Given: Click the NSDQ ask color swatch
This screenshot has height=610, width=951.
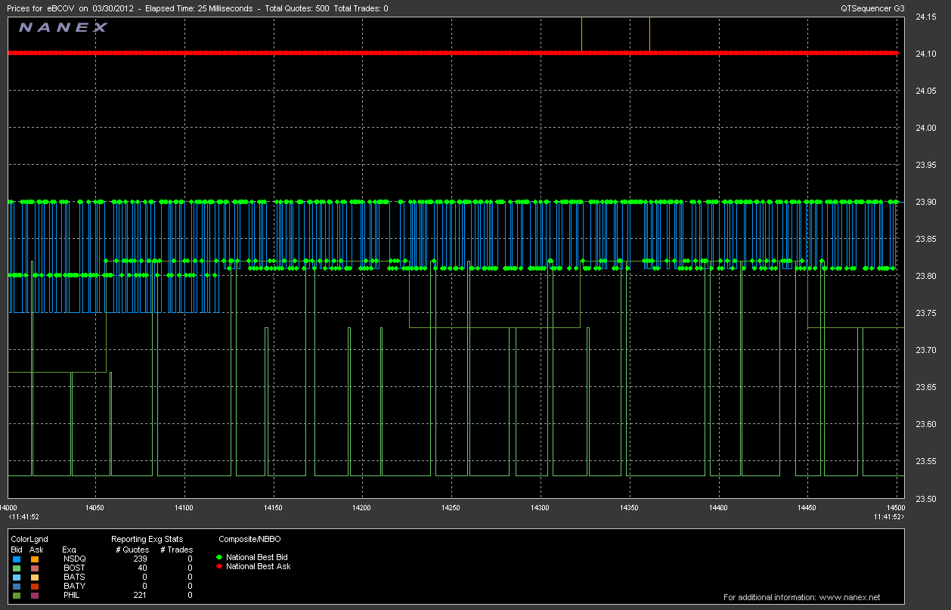Looking at the screenshot, I should click(x=33, y=559).
